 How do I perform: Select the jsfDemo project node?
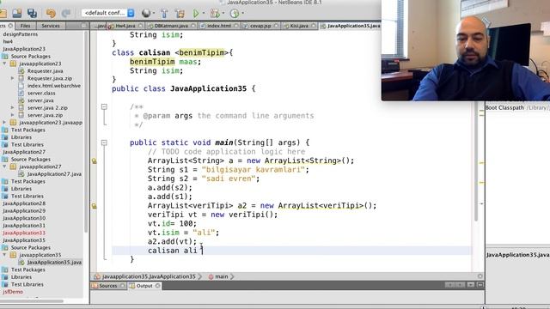(13, 292)
